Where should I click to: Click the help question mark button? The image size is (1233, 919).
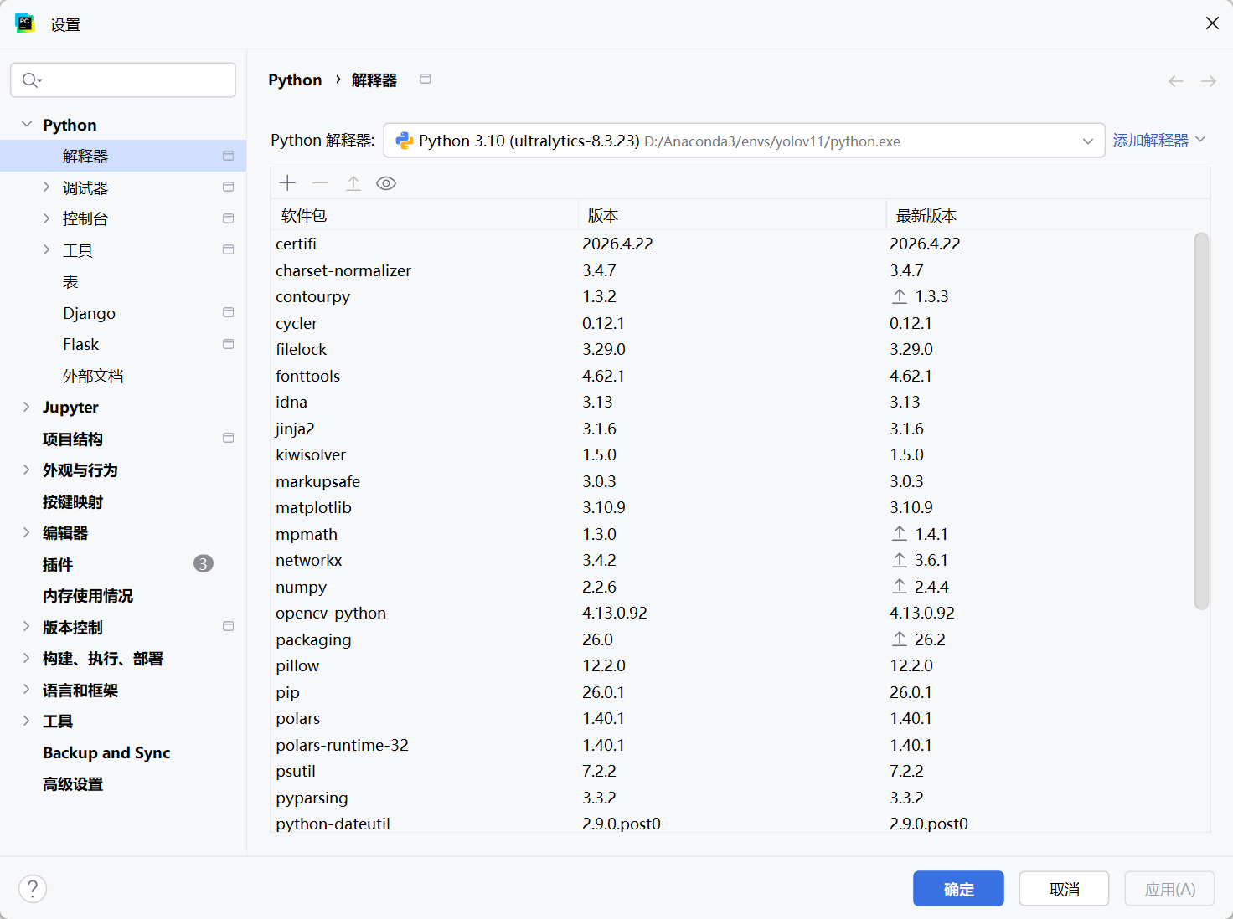(x=33, y=889)
